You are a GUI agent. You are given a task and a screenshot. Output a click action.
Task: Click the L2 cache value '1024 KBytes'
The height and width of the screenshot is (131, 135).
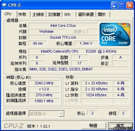click(97, 95)
